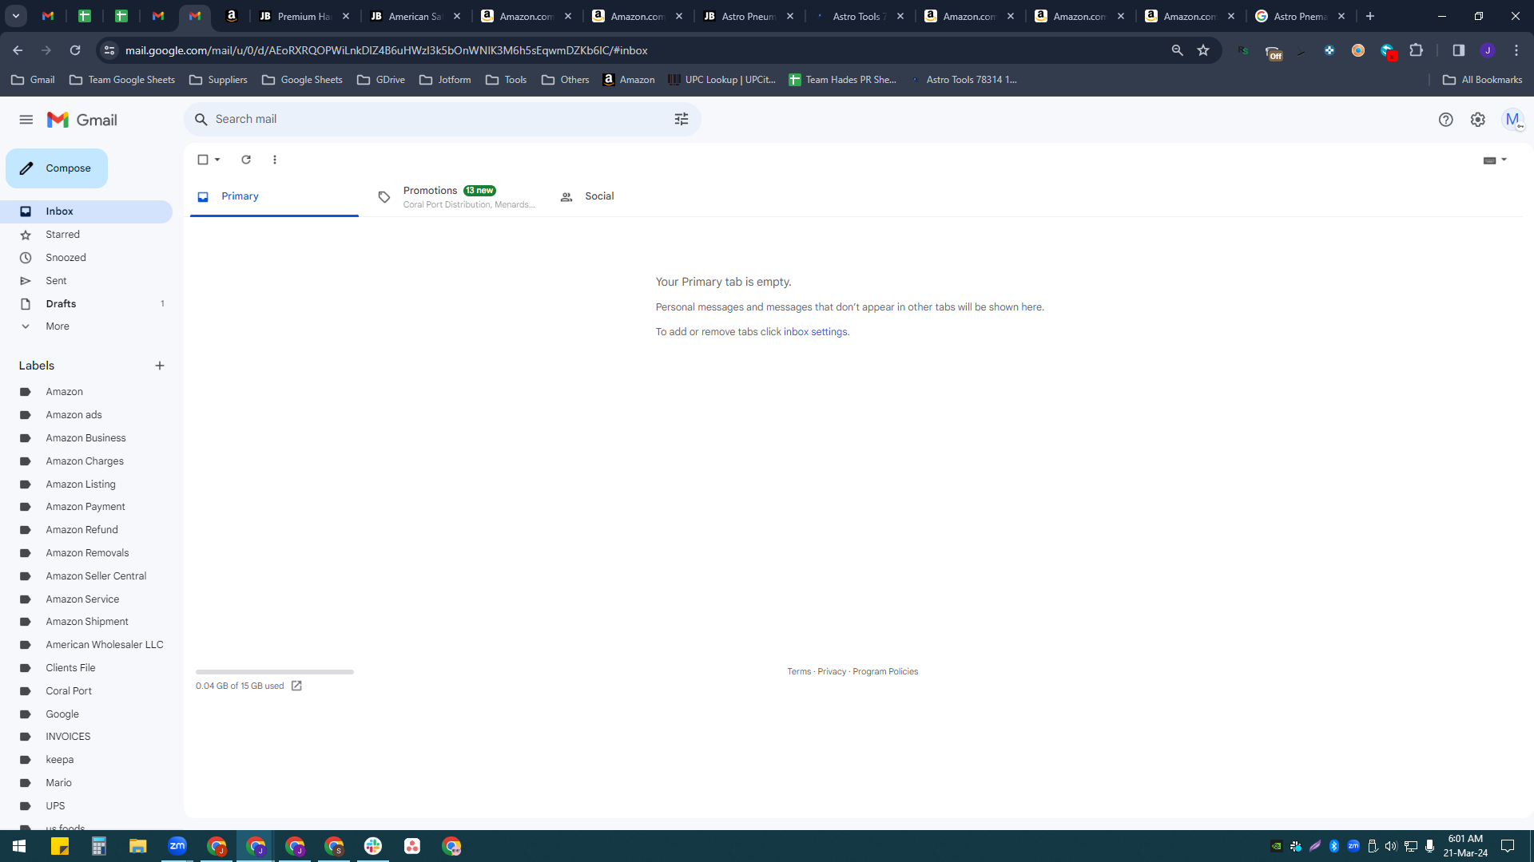Click the refresh mail icon
This screenshot has width=1534, height=862.
tap(246, 160)
